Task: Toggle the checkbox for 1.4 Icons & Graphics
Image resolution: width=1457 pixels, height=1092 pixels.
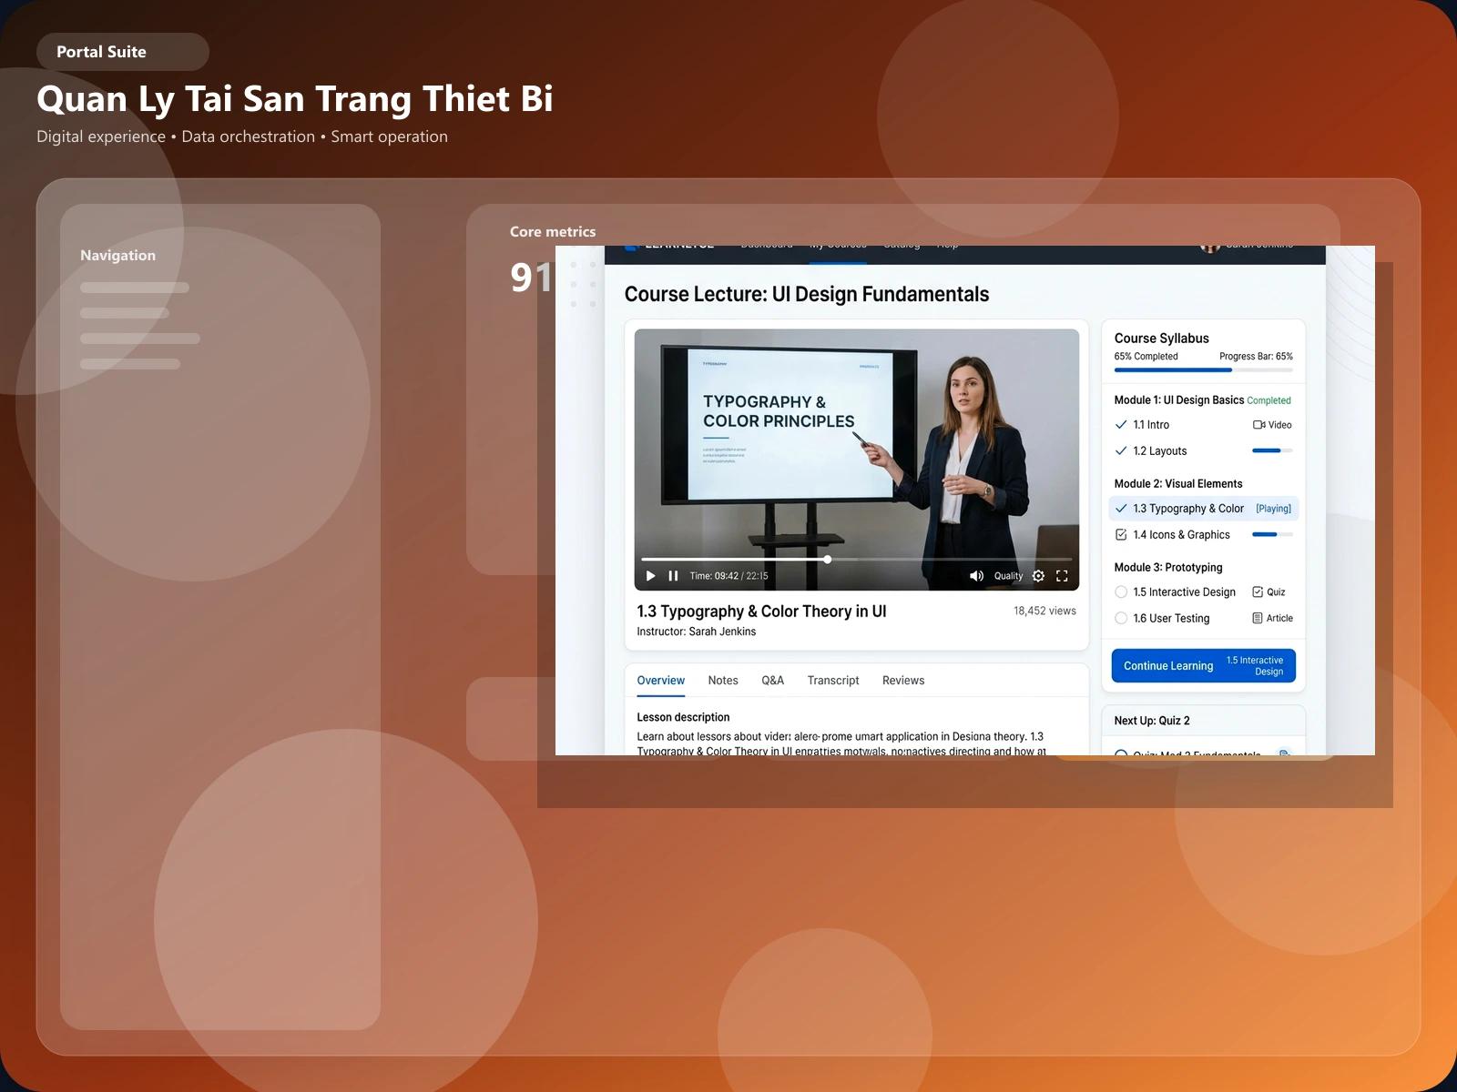Action: click(1121, 535)
